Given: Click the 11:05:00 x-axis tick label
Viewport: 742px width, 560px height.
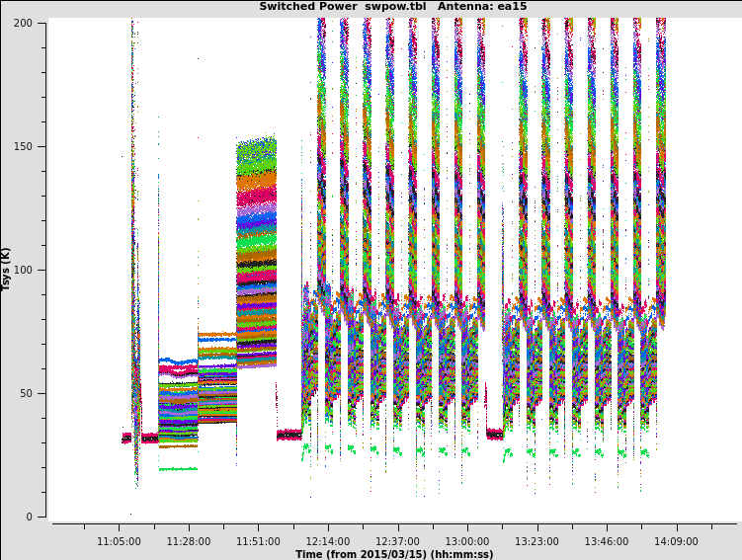Looking at the screenshot, I should coord(119,541).
